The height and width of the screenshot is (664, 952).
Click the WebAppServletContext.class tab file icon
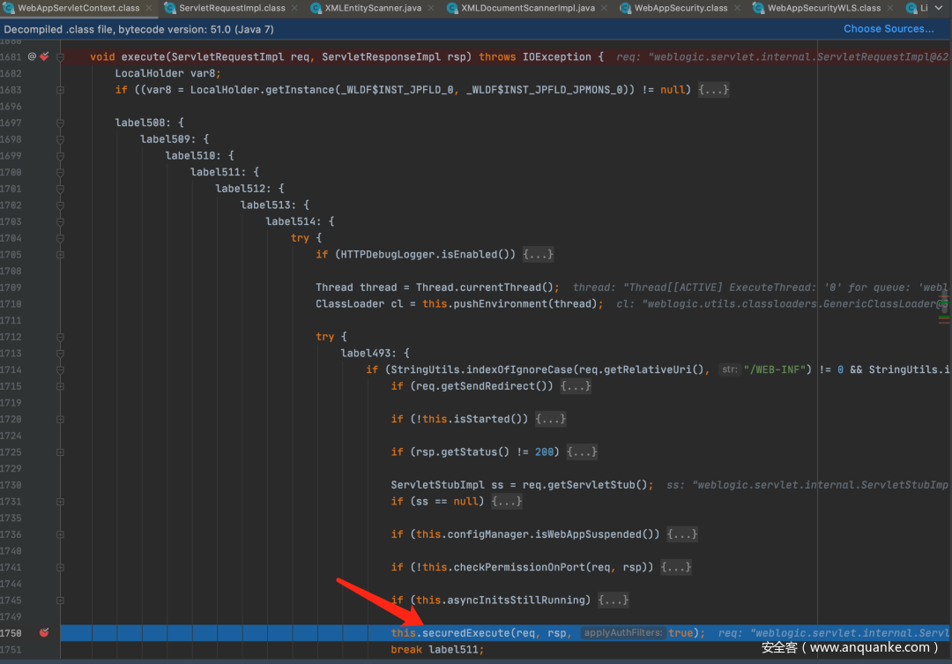point(9,8)
